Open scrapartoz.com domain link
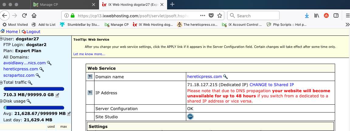This screenshot has height=131, width=350. [19, 75]
